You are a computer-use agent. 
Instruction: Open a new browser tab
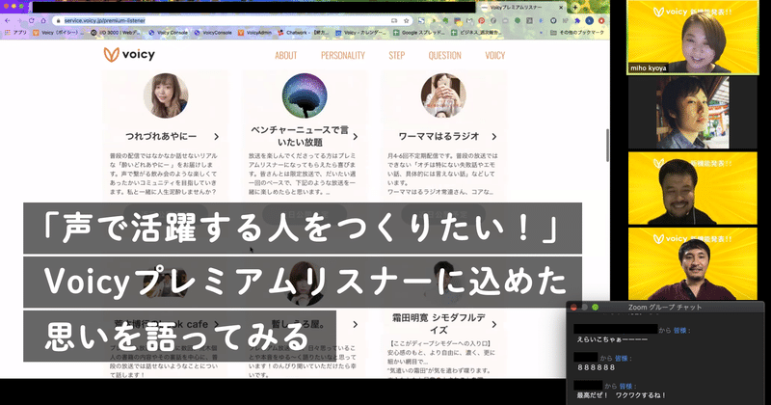574,8
